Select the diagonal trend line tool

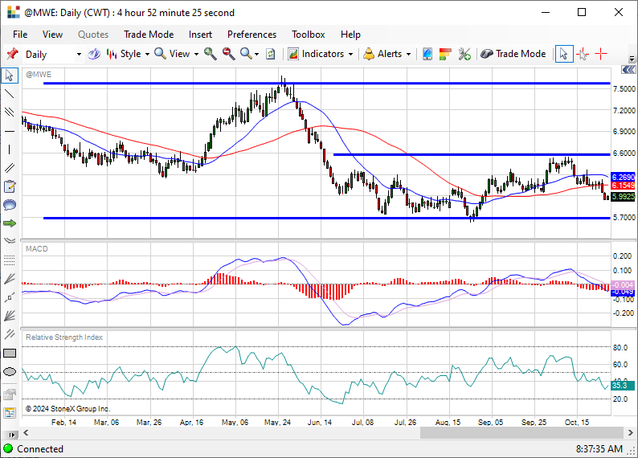coord(10,94)
